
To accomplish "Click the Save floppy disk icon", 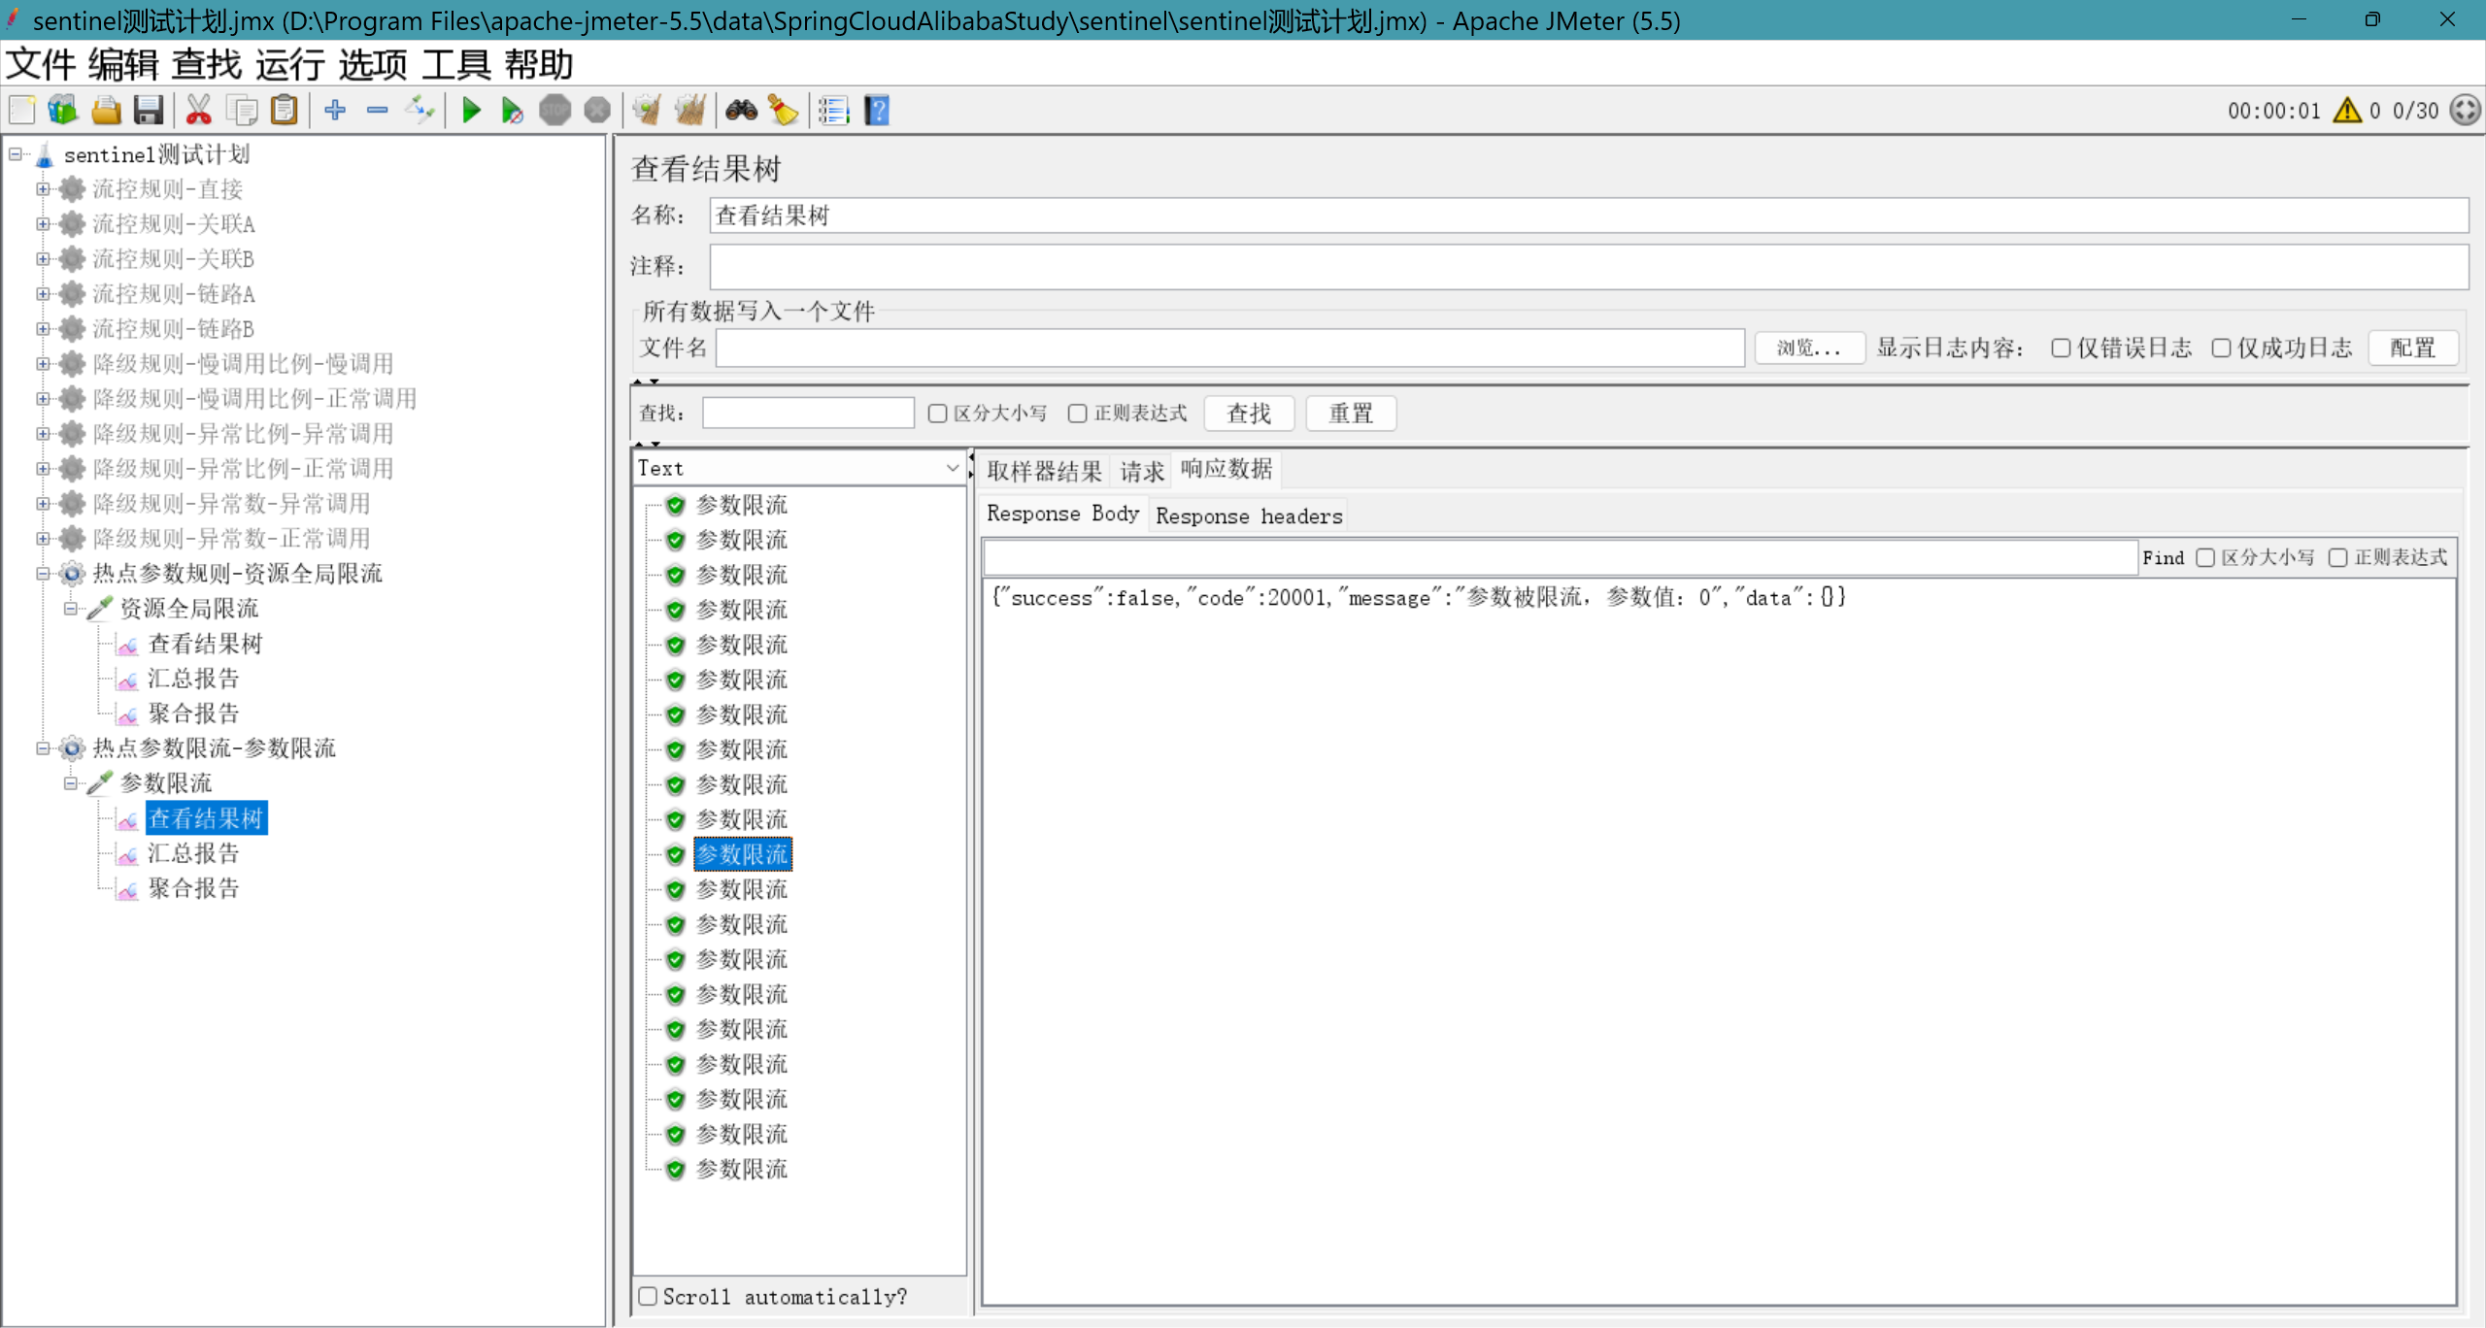I will pos(148,111).
